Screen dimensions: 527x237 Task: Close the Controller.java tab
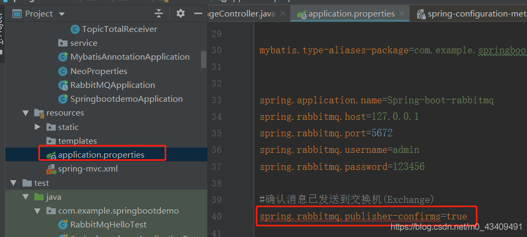283,14
